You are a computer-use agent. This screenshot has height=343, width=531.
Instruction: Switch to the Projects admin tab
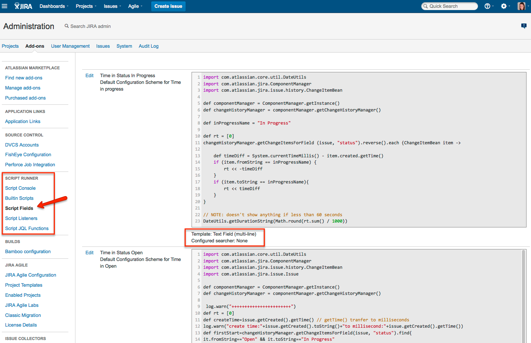(x=10, y=46)
